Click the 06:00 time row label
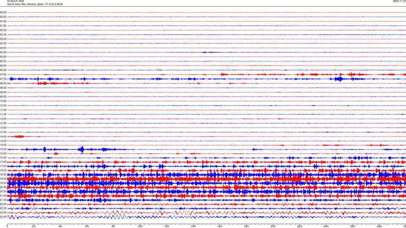This screenshot has height=228, width=406. [x=3, y=66]
